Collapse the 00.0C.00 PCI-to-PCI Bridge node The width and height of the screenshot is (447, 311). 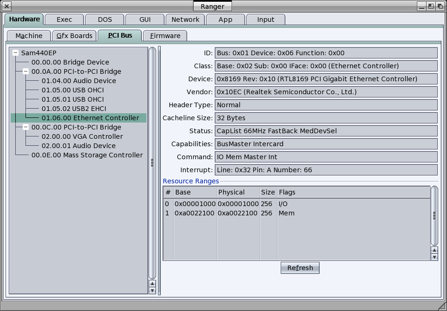[x=26, y=127]
